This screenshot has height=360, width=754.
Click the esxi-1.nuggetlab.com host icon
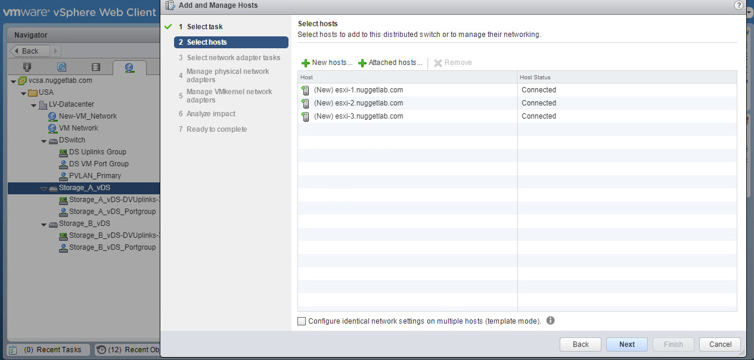(305, 91)
